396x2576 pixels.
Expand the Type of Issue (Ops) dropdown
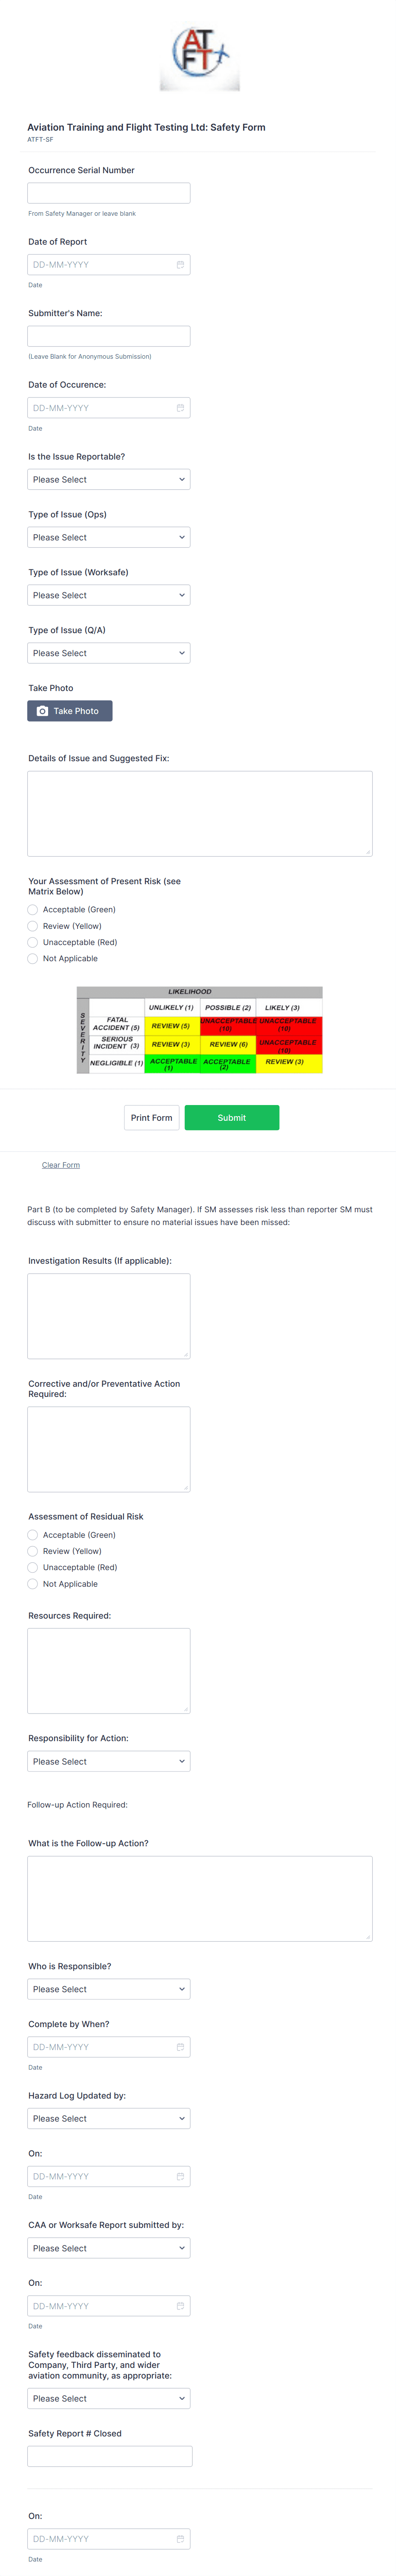coord(109,537)
